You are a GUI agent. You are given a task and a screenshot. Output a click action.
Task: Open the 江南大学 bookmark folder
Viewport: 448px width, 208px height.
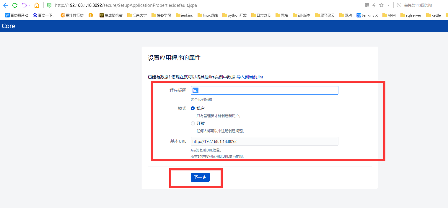pyautogui.click(x=137, y=15)
